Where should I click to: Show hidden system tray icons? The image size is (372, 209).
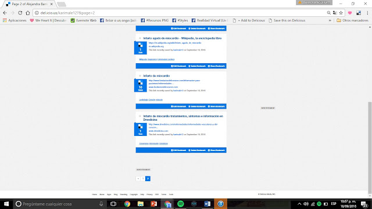(299, 204)
